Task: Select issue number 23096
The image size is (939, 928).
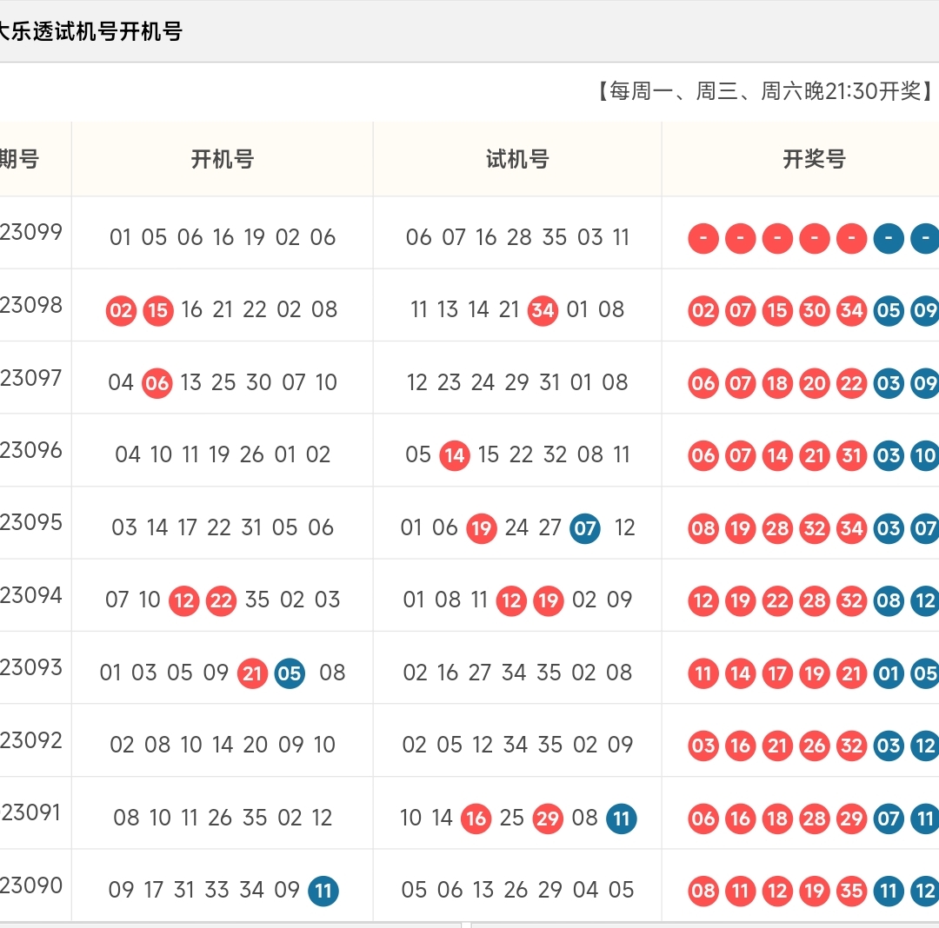Action: (31, 450)
